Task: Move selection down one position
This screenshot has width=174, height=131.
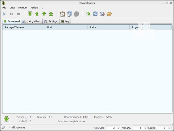Action: (x=44, y=14)
